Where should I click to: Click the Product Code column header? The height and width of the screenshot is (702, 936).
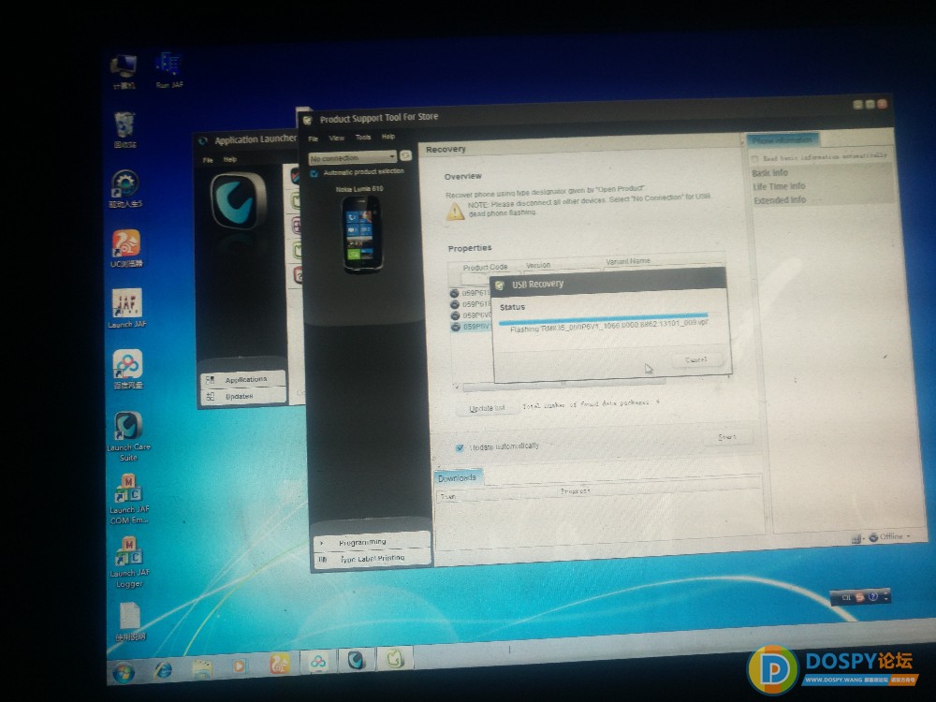tap(485, 268)
